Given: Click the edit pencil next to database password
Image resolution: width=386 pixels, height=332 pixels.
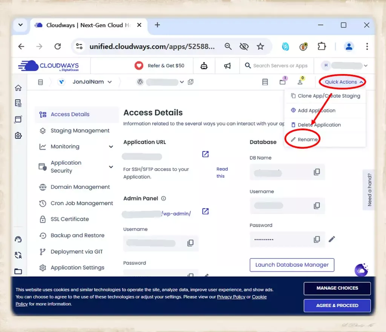Looking at the screenshot, I should [332, 239].
